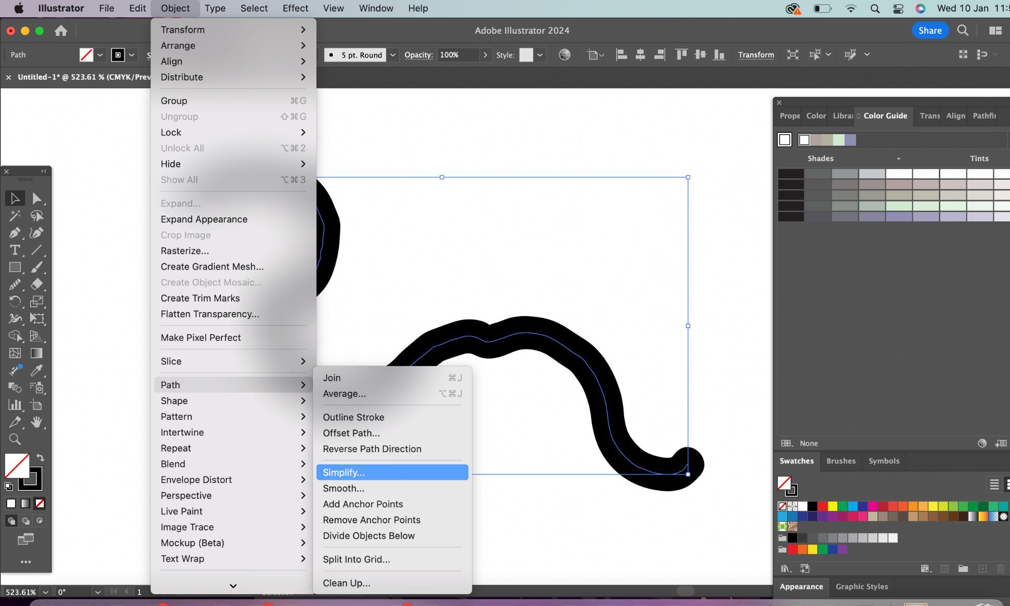Expand the Arrange submenu arrow
The height and width of the screenshot is (606, 1010).
coord(302,45)
